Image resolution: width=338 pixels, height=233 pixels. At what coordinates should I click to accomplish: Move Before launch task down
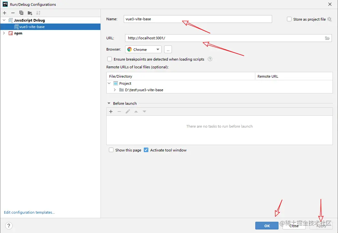coord(144,111)
